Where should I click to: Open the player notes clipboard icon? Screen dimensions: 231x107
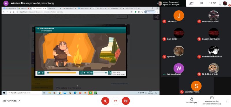(x=109, y=73)
